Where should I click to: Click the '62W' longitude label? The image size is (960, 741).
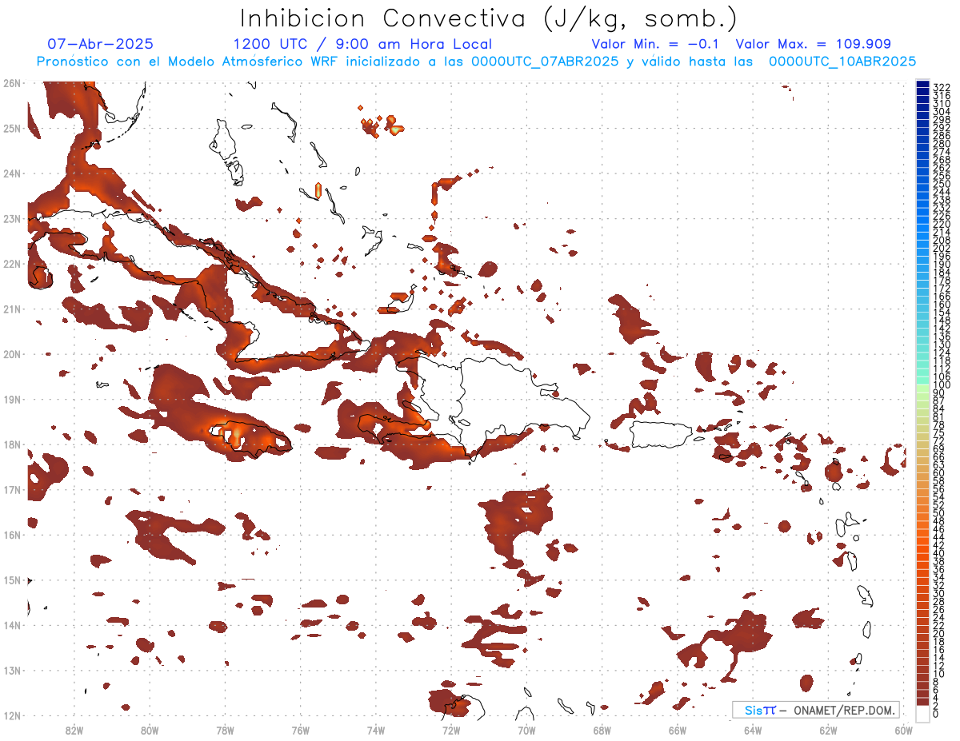tap(828, 729)
